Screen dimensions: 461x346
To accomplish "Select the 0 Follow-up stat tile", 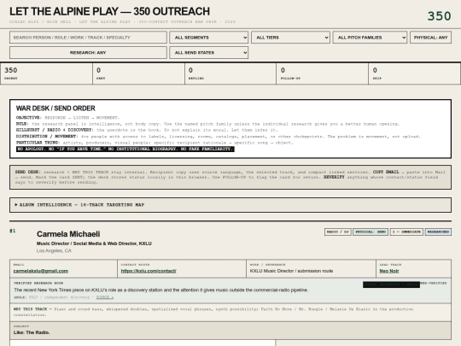I will (322, 73).
